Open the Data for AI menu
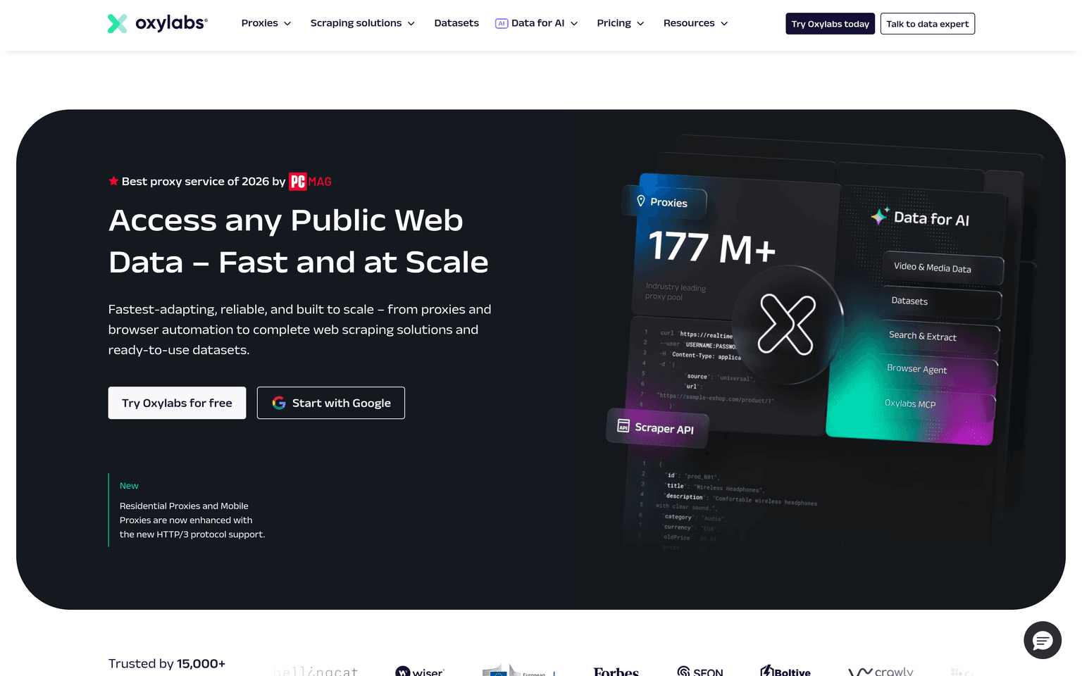Viewport: 1082px width, 676px height. 537,23
